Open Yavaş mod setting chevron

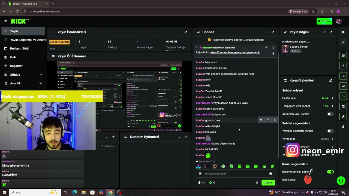click(x=332, y=139)
